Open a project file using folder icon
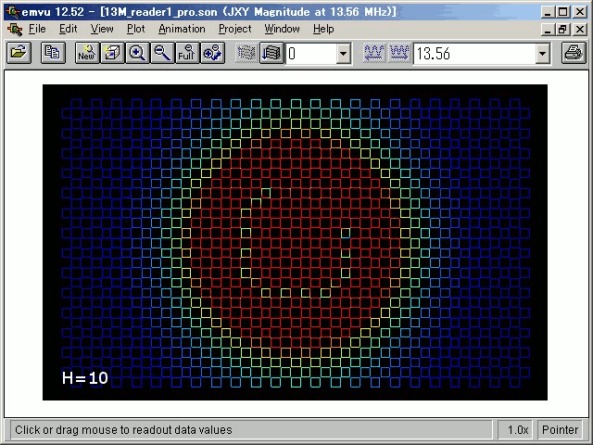593x445 pixels. pos(19,53)
